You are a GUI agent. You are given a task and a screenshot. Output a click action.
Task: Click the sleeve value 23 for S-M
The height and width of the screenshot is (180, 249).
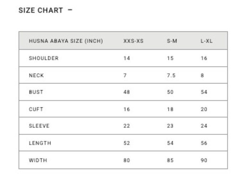point(170,126)
